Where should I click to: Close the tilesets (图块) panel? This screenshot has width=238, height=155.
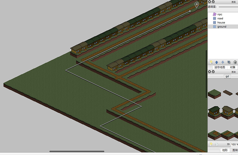(x=209, y=71)
